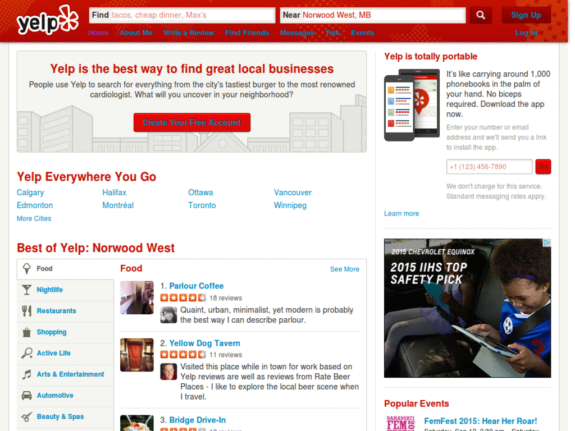Image resolution: width=575 pixels, height=431 pixels.
Task: Open Find Friends page
Action: [247, 33]
